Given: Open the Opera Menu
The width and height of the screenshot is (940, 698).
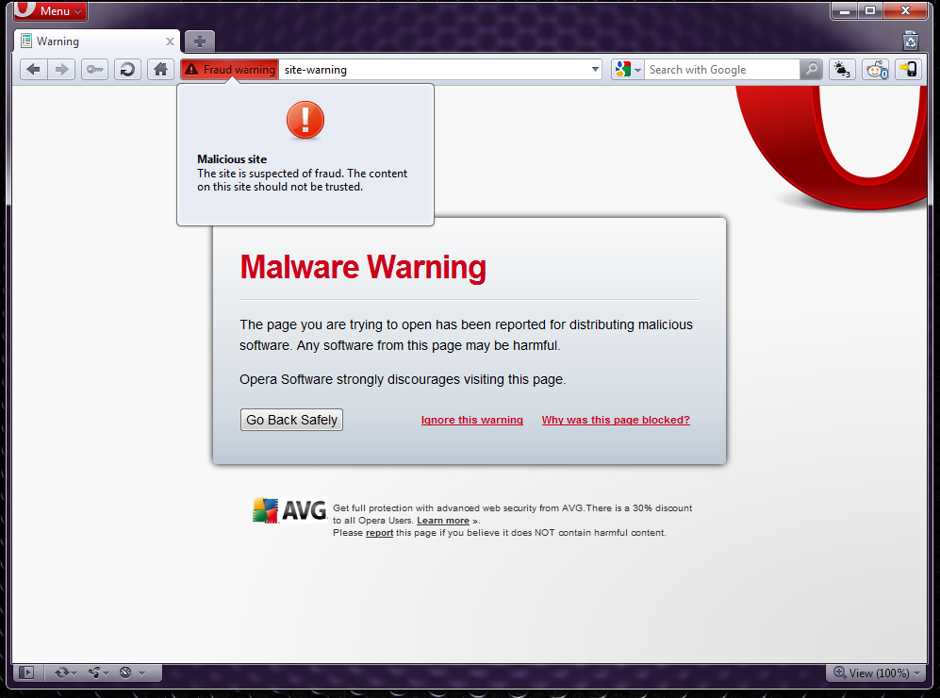Looking at the screenshot, I should coord(51,10).
